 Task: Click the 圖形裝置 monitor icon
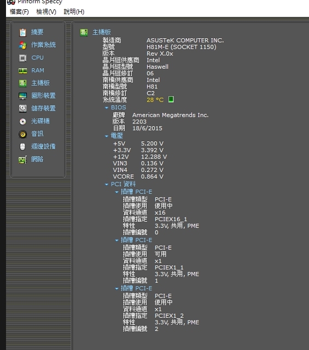click(22, 96)
